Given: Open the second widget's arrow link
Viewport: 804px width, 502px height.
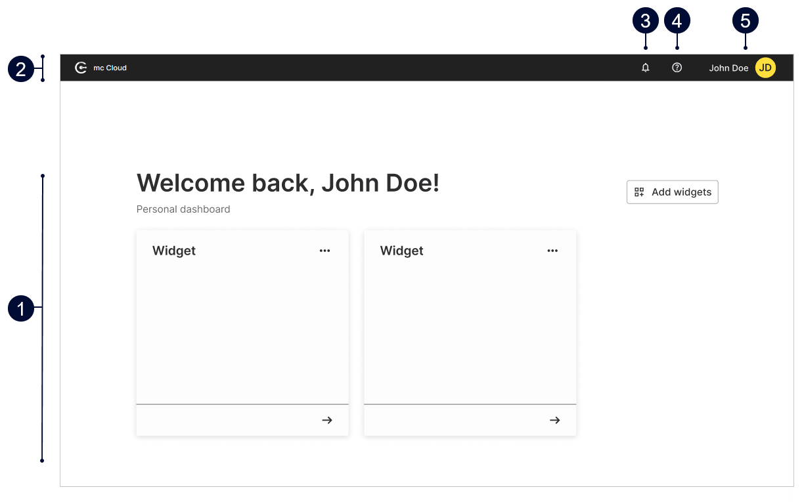Looking at the screenshot, I should click(x=555, y=420).
